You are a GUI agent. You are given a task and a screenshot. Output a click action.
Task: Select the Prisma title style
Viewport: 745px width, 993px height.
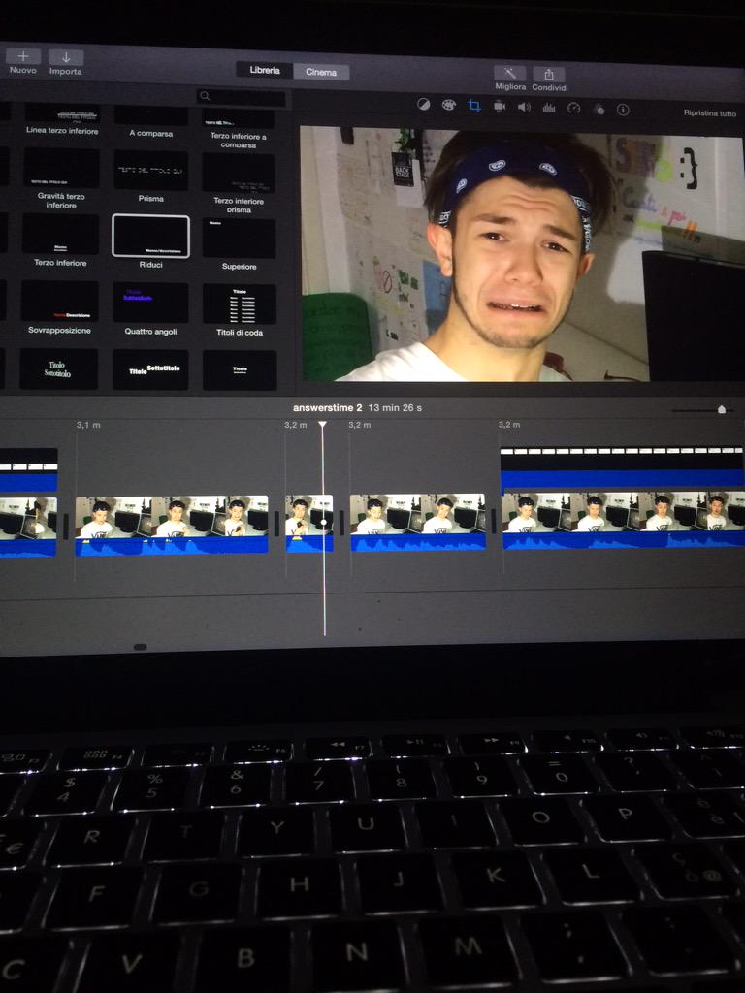point(150,170)
